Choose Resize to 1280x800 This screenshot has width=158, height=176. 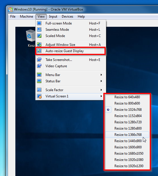point(127,128)
